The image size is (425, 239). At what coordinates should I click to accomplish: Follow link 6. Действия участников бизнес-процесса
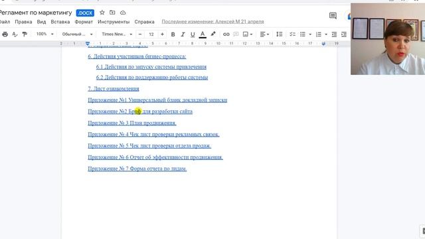137,56
